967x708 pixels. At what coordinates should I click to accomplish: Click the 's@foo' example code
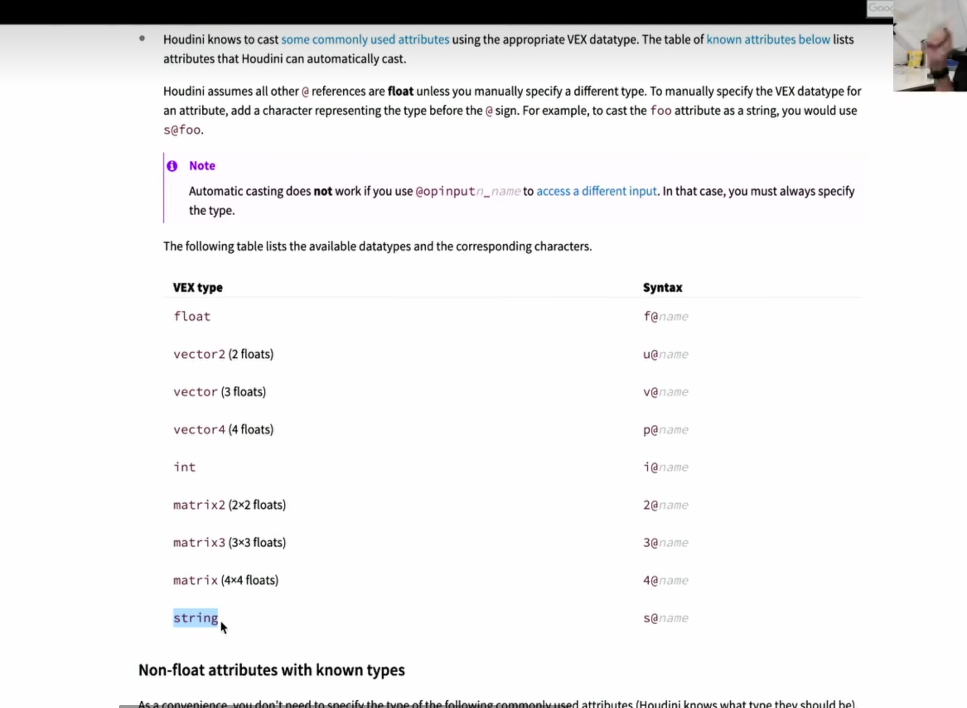click(x=182, y=130)
